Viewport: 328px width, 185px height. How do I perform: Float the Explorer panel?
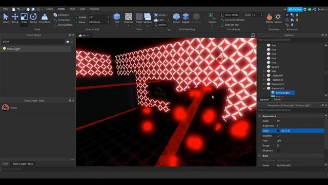(322, 35)
